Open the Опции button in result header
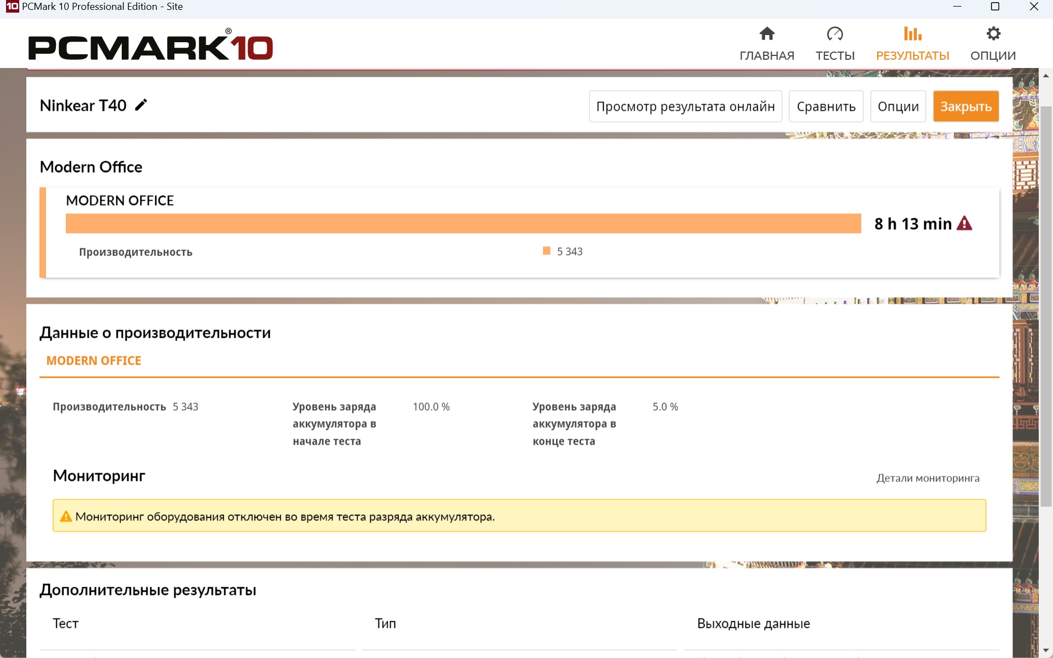Viewport: 1053px width, 658px height. 898,106
